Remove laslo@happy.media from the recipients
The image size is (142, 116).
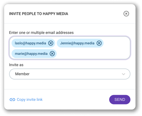point(51,43)
